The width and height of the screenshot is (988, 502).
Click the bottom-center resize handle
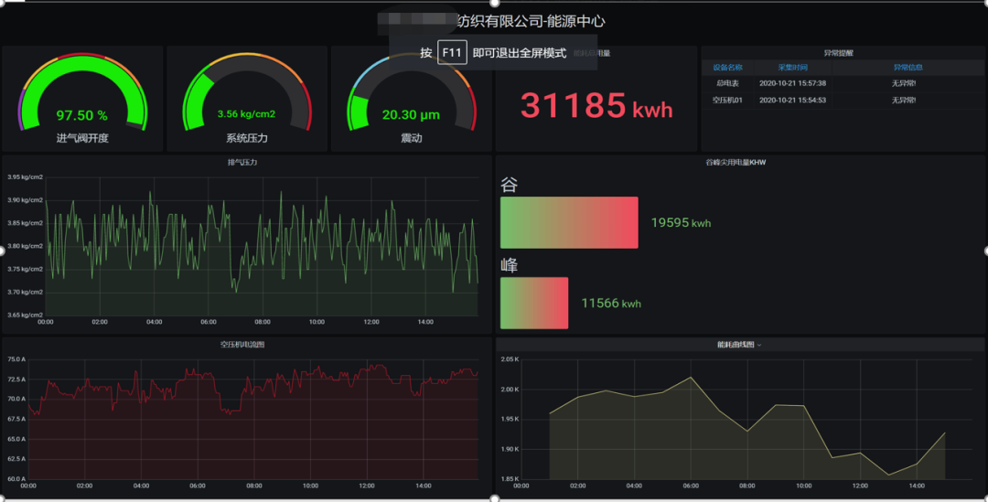pos(494,498)
